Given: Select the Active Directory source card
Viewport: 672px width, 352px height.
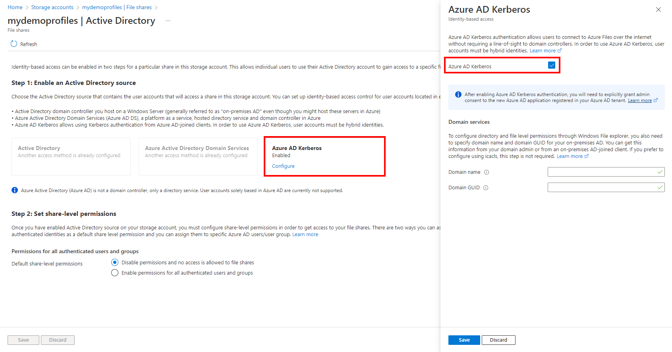Looking at the screenshot, I should (71, 156).
